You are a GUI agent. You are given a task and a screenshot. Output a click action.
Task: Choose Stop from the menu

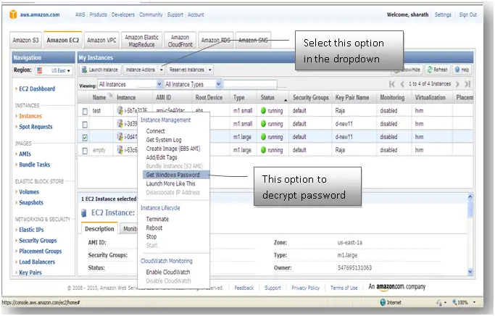click(151, 236)
